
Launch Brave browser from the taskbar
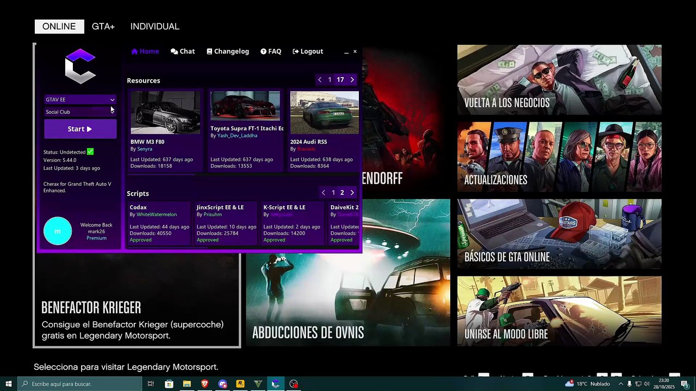[x=205, y=384]
